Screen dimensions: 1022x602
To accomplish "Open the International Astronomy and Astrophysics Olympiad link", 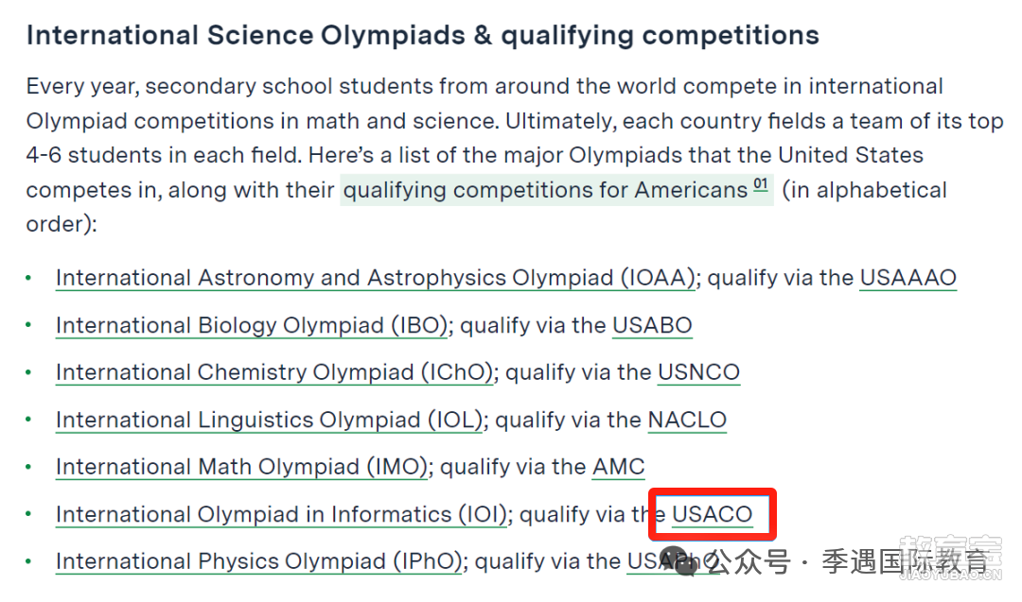I will pyautogui.click(x=376, y=278).
